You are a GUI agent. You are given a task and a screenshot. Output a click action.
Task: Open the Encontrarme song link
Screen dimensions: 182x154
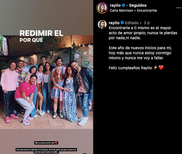[x=147, y=11]
